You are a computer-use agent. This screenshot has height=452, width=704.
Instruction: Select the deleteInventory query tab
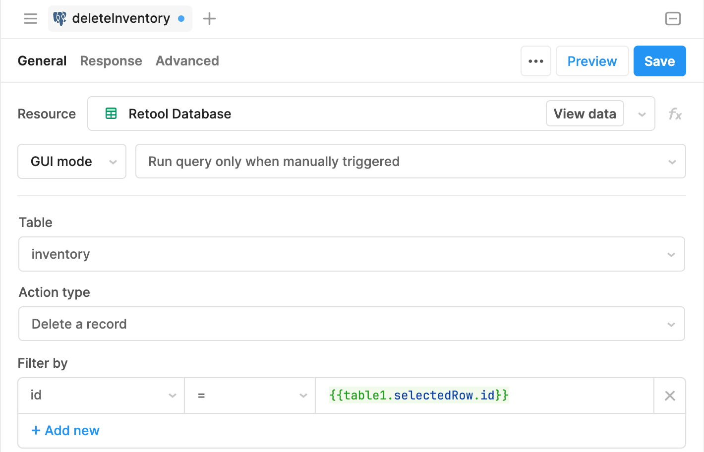(x=120, y=19)
